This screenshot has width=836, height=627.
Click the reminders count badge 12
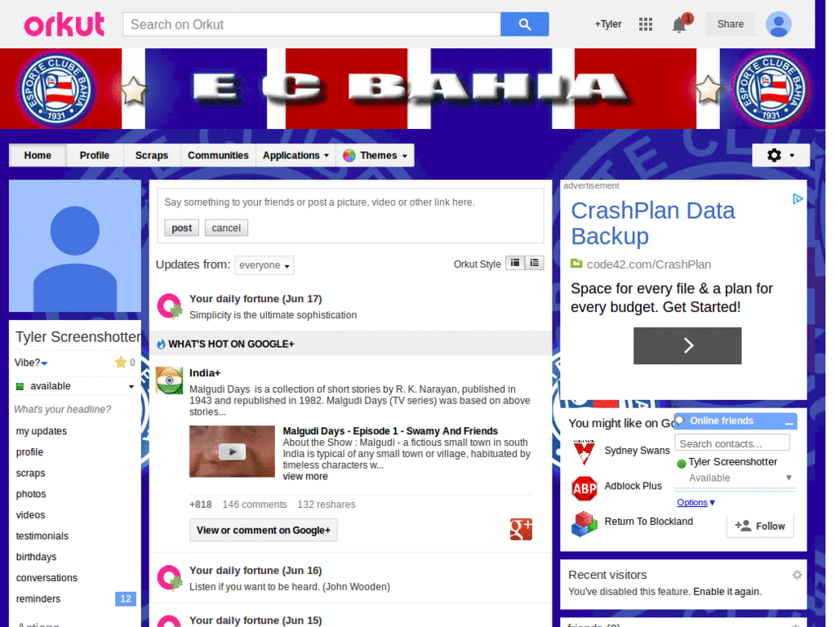[x=126, y=598]
